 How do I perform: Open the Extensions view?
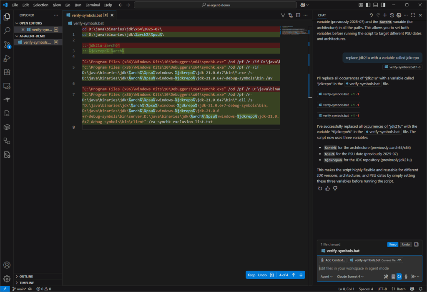(x=7, y=72)
